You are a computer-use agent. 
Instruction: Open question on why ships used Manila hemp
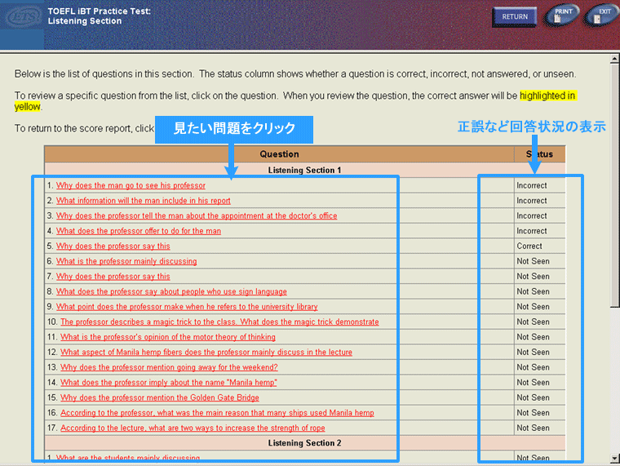point(217,413)
